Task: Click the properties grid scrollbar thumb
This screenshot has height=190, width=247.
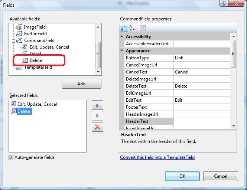Action: pos(234,53)
